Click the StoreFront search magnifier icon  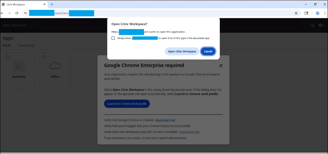(x=312, y=26)
